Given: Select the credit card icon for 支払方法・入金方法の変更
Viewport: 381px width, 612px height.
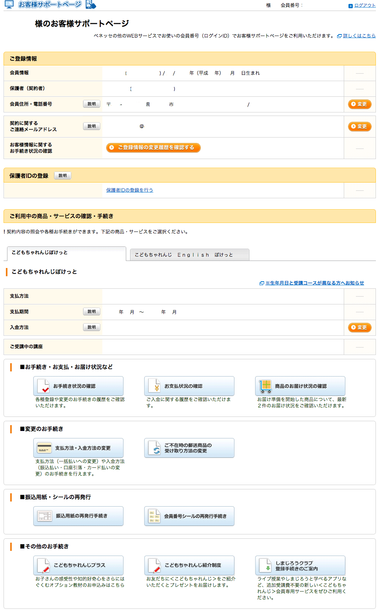Looking at the screenshot, I should pyautogui.click(x=44, y=447).
